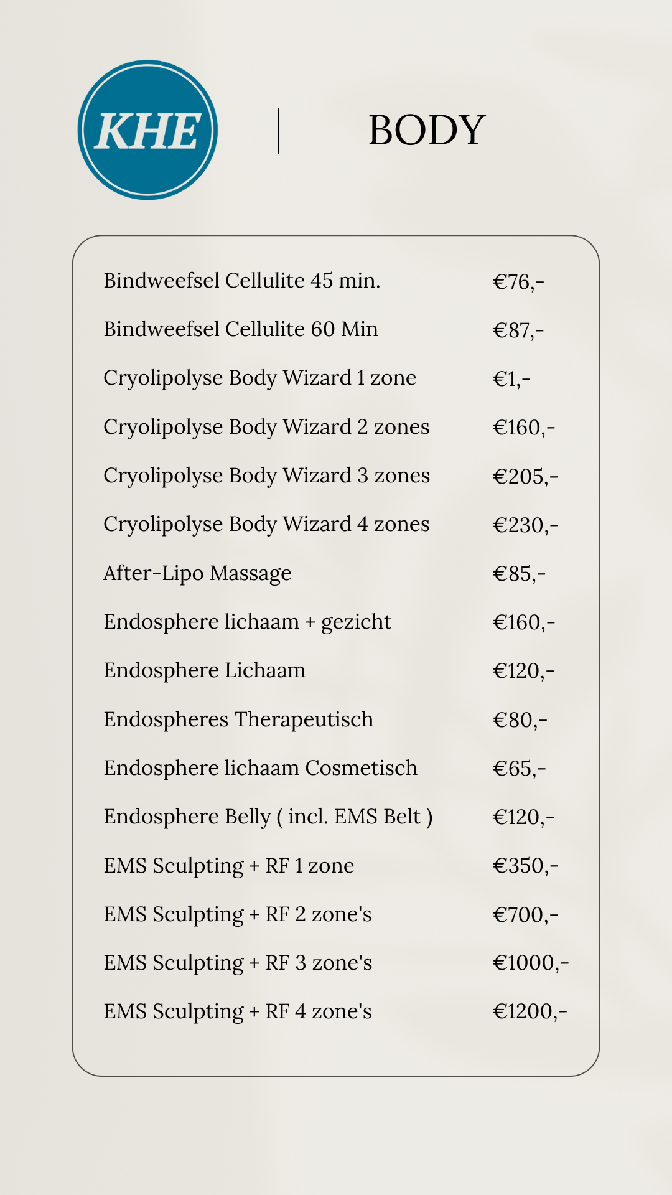Select Endosphere lichaam + gezicht
This screenshot has height=1195, width=672.
[x=247, y=622]
